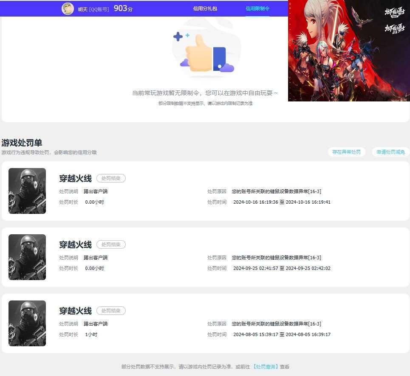The width and height of the screenshot is (410, 376).
Task: Open the 处罚查询 link at bottom
Action: pos(265,367)
